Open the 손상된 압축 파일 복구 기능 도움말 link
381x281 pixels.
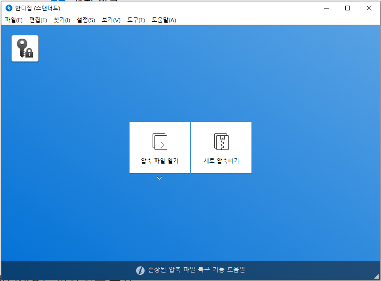[196, 270]
